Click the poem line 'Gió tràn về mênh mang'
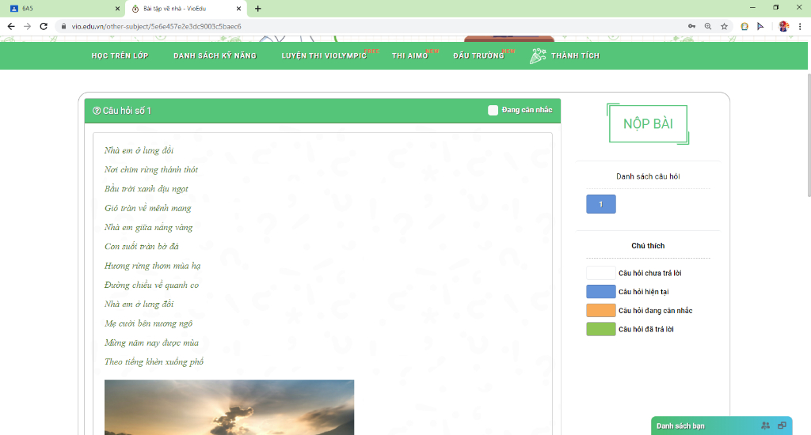The image size is (811, 435). pyautogui.click(x=148, y=208)
